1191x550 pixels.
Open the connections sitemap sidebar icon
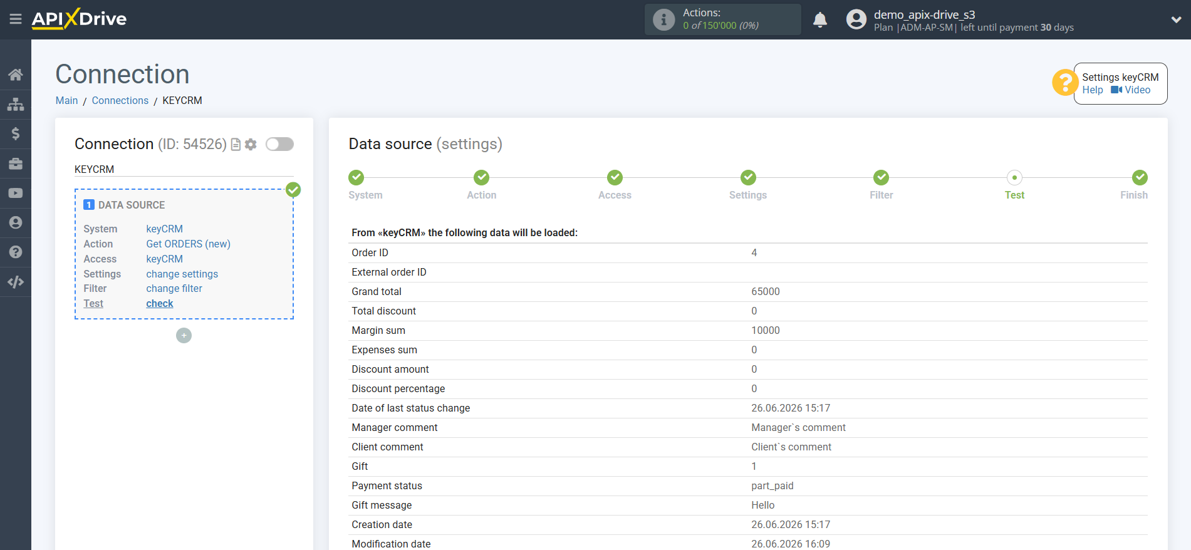(16, 104)
